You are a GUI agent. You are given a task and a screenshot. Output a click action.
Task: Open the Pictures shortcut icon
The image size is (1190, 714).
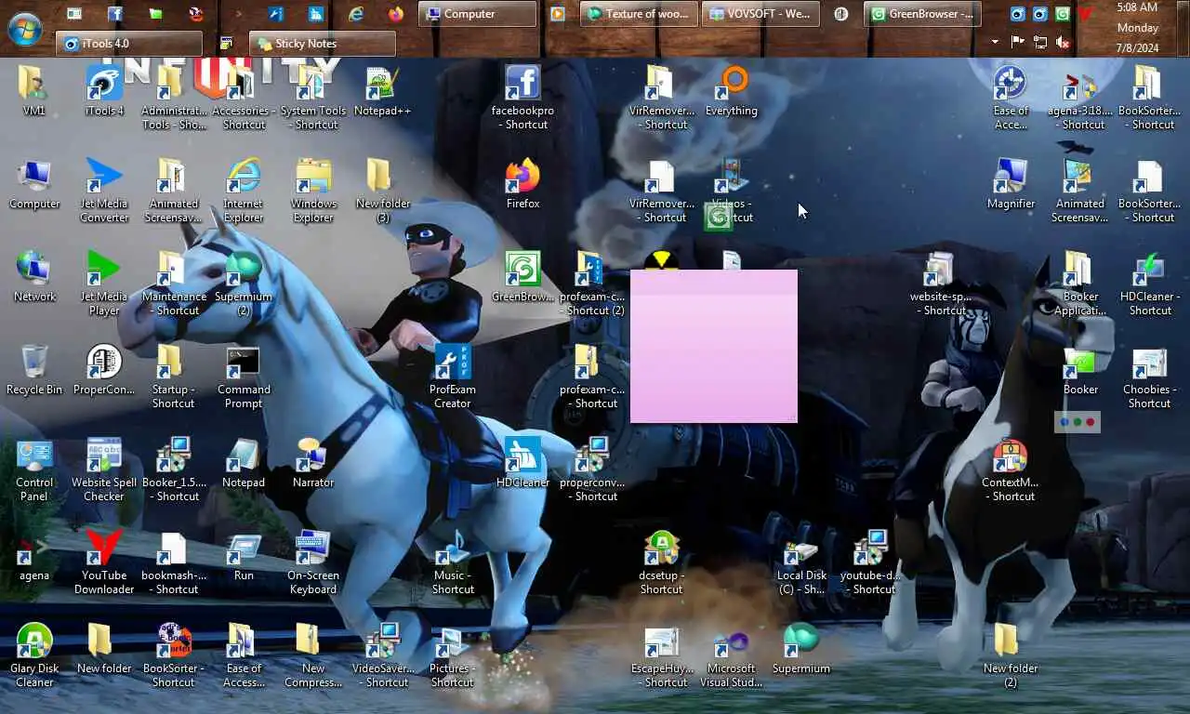click(x=453, y=655)
